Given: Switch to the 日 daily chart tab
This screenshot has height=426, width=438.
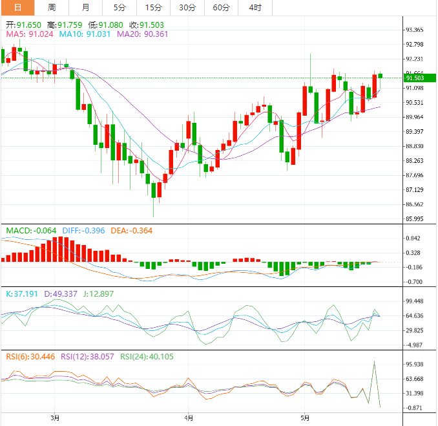Looking at the screenshot, I should (17, 8).
